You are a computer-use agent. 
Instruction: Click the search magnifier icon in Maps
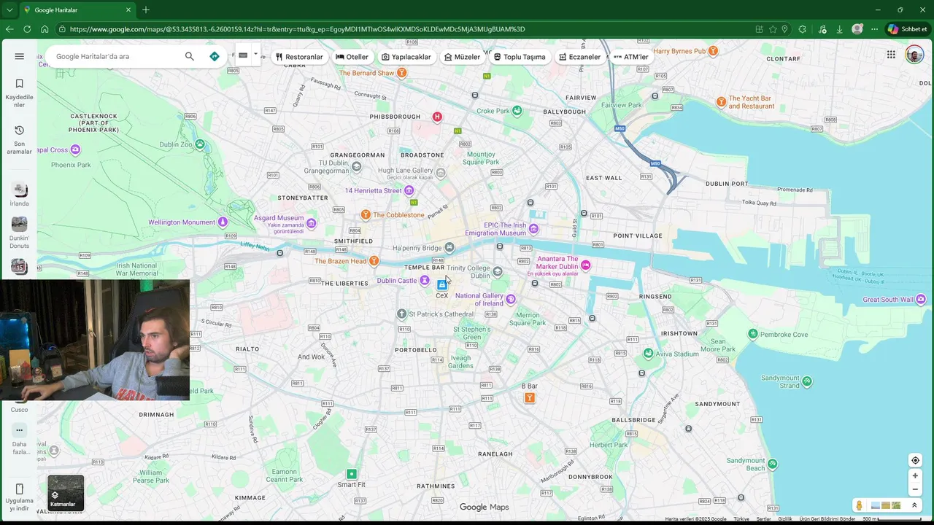[x=190, y=56]
